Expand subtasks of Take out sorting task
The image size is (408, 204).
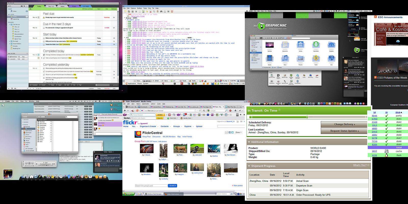pyautogui.click(x=42, y=58)
